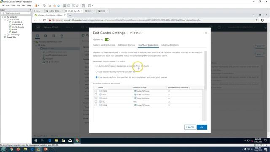The height and width of the screenshot is (152, 270).
Task: Select Win2K19-iSCSI in Library tree
Action: [18, 24]
